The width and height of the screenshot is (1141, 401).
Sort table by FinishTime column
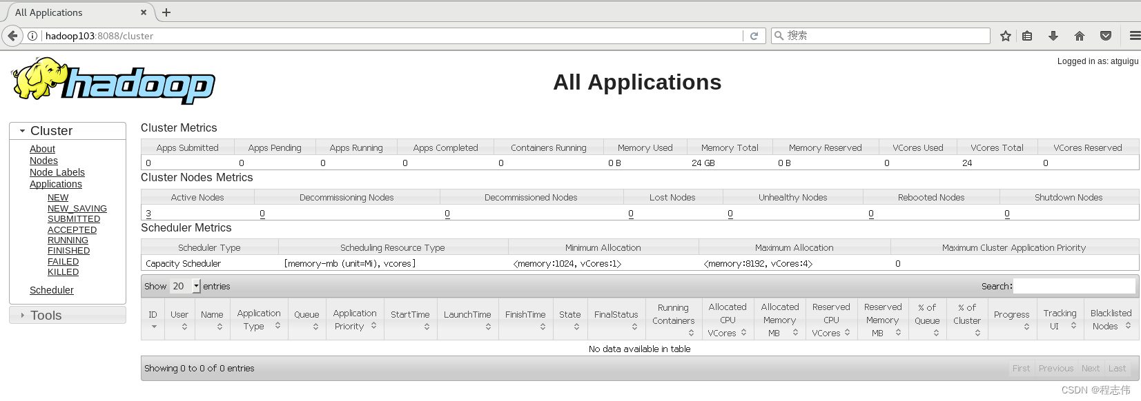tap(525, 319)
